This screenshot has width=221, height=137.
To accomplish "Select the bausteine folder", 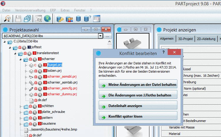I will click(x=49, y=124).
